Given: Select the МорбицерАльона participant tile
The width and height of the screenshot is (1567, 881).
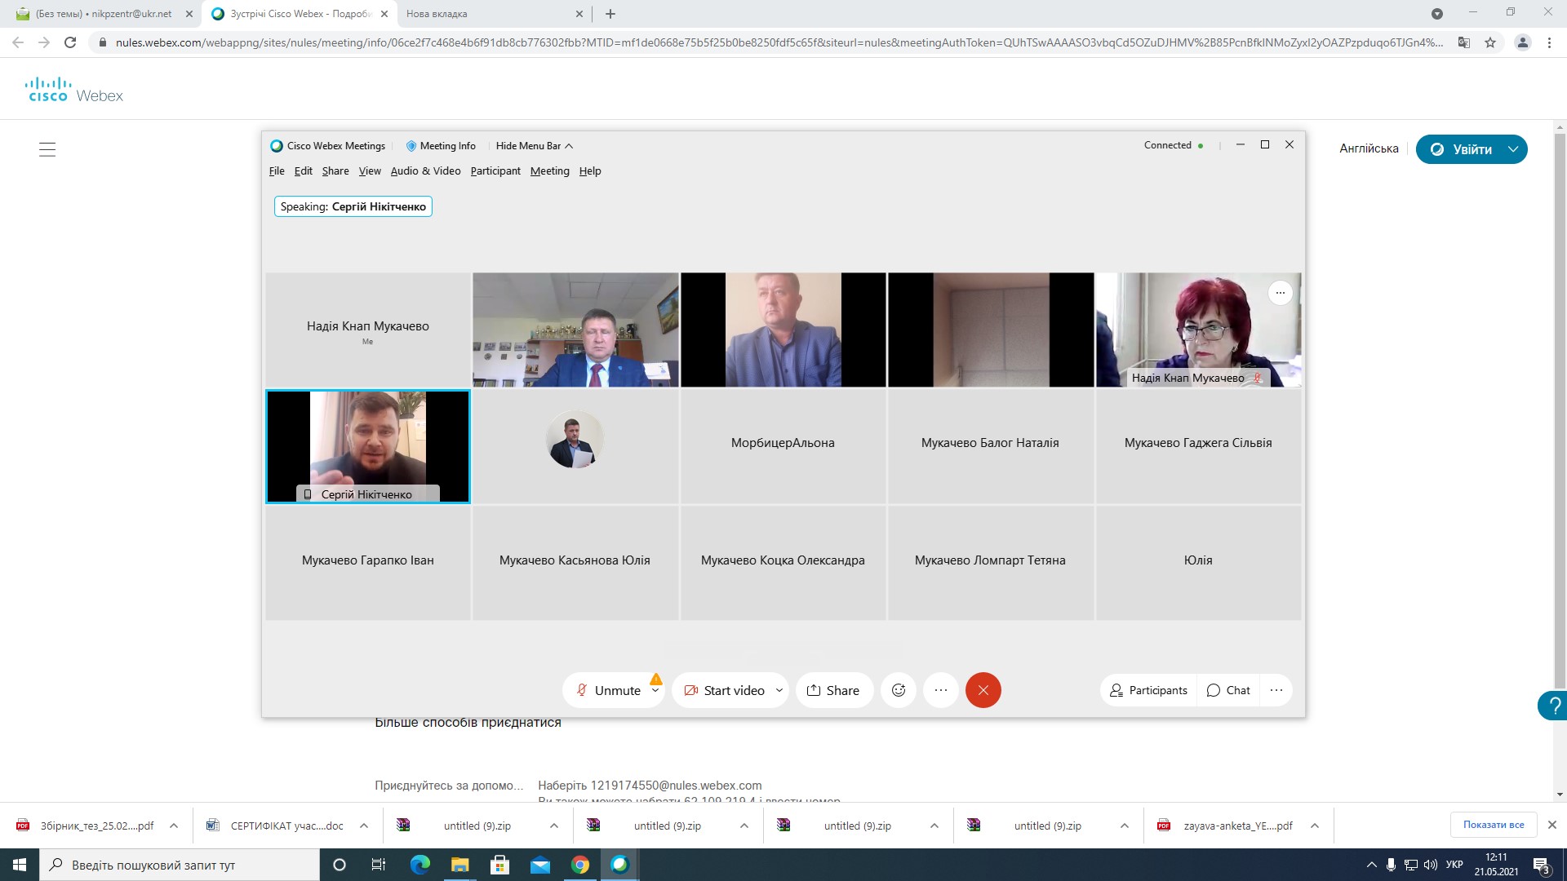Looking at the screenshot, I should (783, 446).
